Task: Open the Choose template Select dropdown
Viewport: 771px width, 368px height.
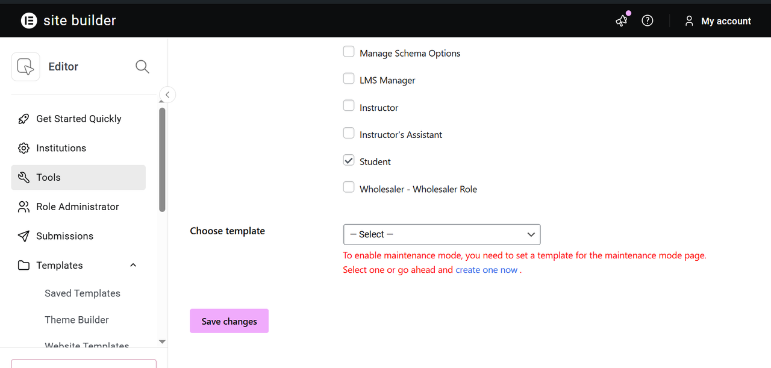Action: (x=442, y=234)
